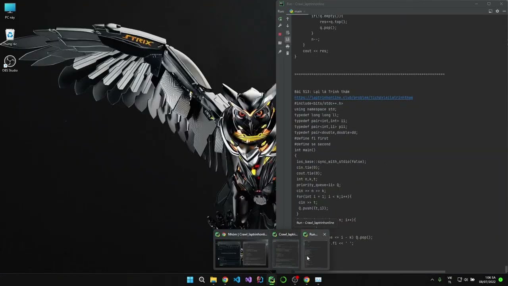Click the 'int main()' line

click(305, 150)
